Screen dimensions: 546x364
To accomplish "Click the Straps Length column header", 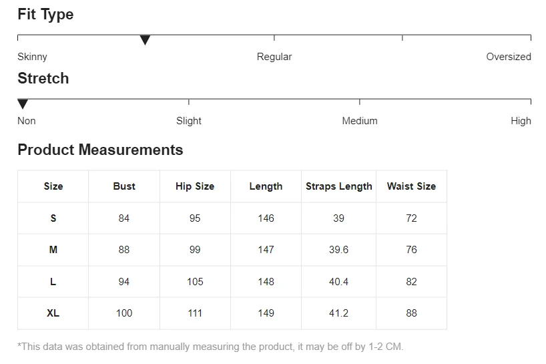I will (x=338, y=186).
